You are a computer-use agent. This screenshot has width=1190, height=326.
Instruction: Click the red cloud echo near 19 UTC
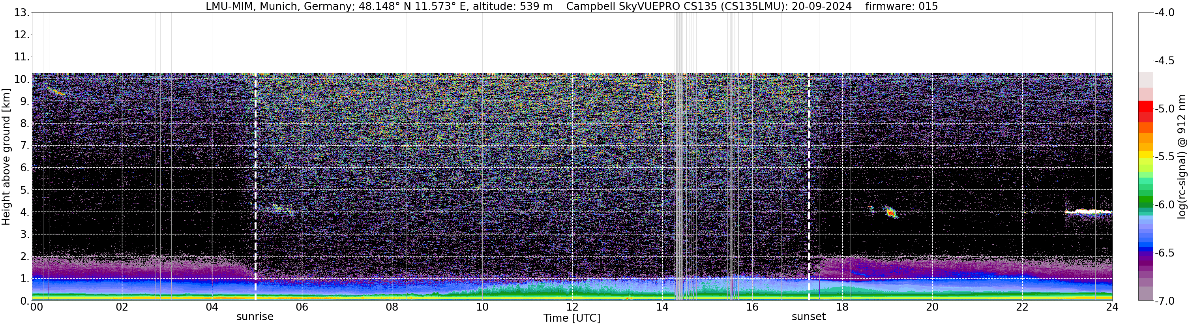pyautogui.click(x=891, y=212)
